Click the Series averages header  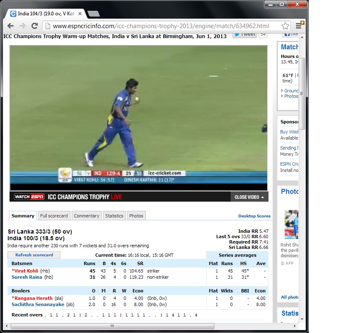click(237, 255)
